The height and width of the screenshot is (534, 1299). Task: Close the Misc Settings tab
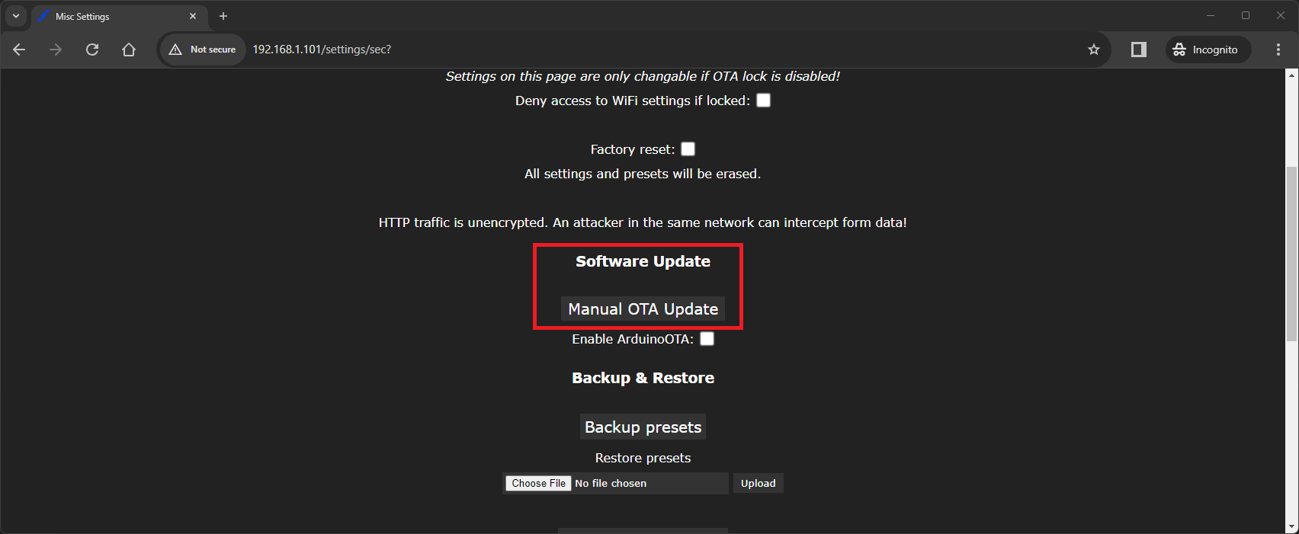(x=193, y=16)
